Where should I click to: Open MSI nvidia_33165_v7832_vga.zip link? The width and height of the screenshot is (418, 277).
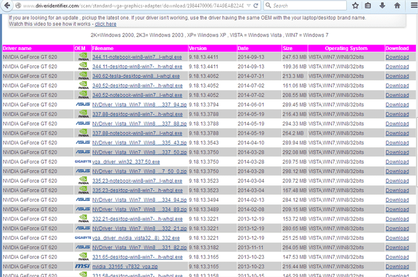tap(125, 266)
